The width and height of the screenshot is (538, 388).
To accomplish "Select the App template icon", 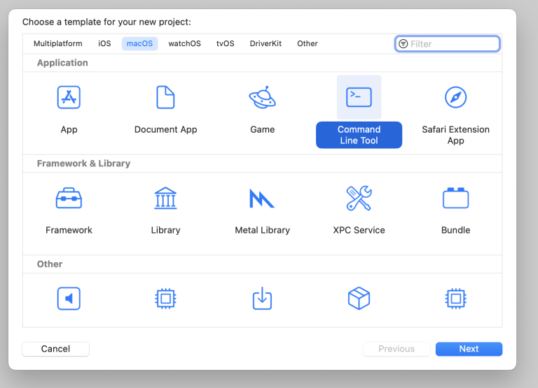I will tap(69, 97).
